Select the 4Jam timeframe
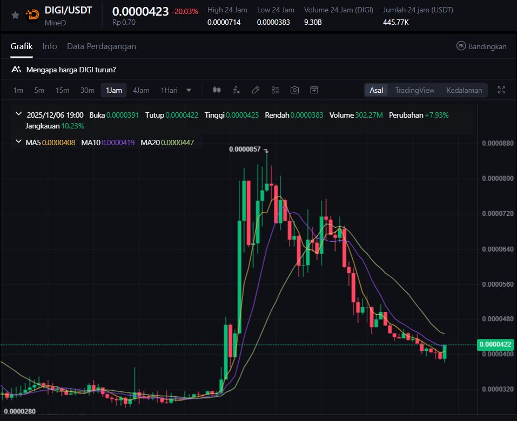The width and height of the screenshot is (517, 421). [141, 90]
